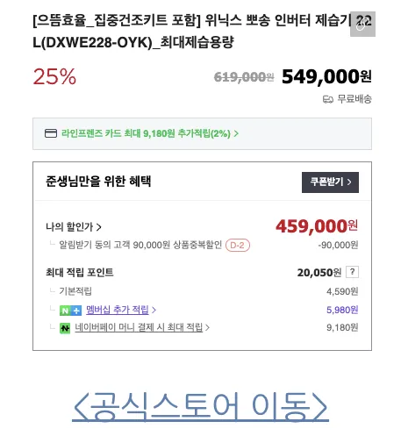Click the D-2 deadline badge
Image resolution: width=401 pixels, height=443 pixels.
238,245
